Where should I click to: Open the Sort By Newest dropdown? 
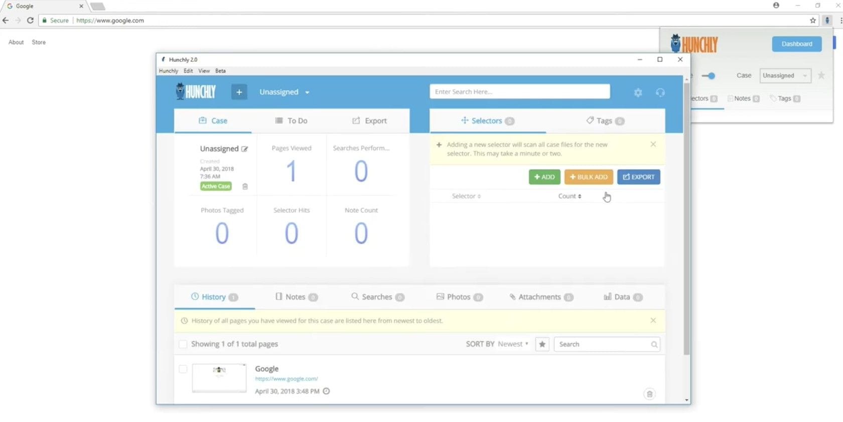pos(513,344)
